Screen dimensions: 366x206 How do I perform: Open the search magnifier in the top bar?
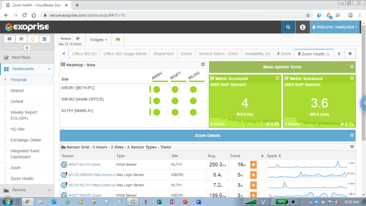tap(288, 27)
